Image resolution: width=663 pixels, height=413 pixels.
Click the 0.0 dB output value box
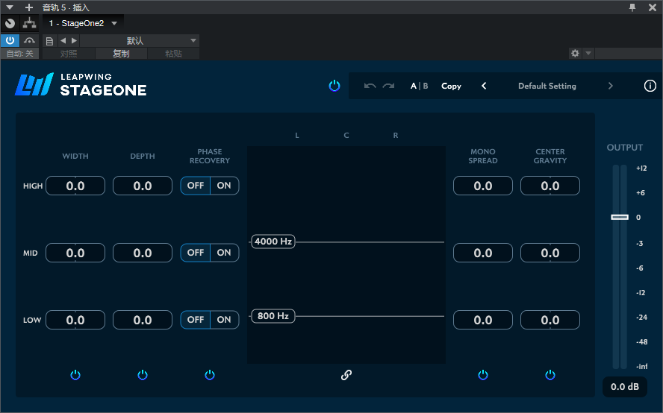[624, 387]
